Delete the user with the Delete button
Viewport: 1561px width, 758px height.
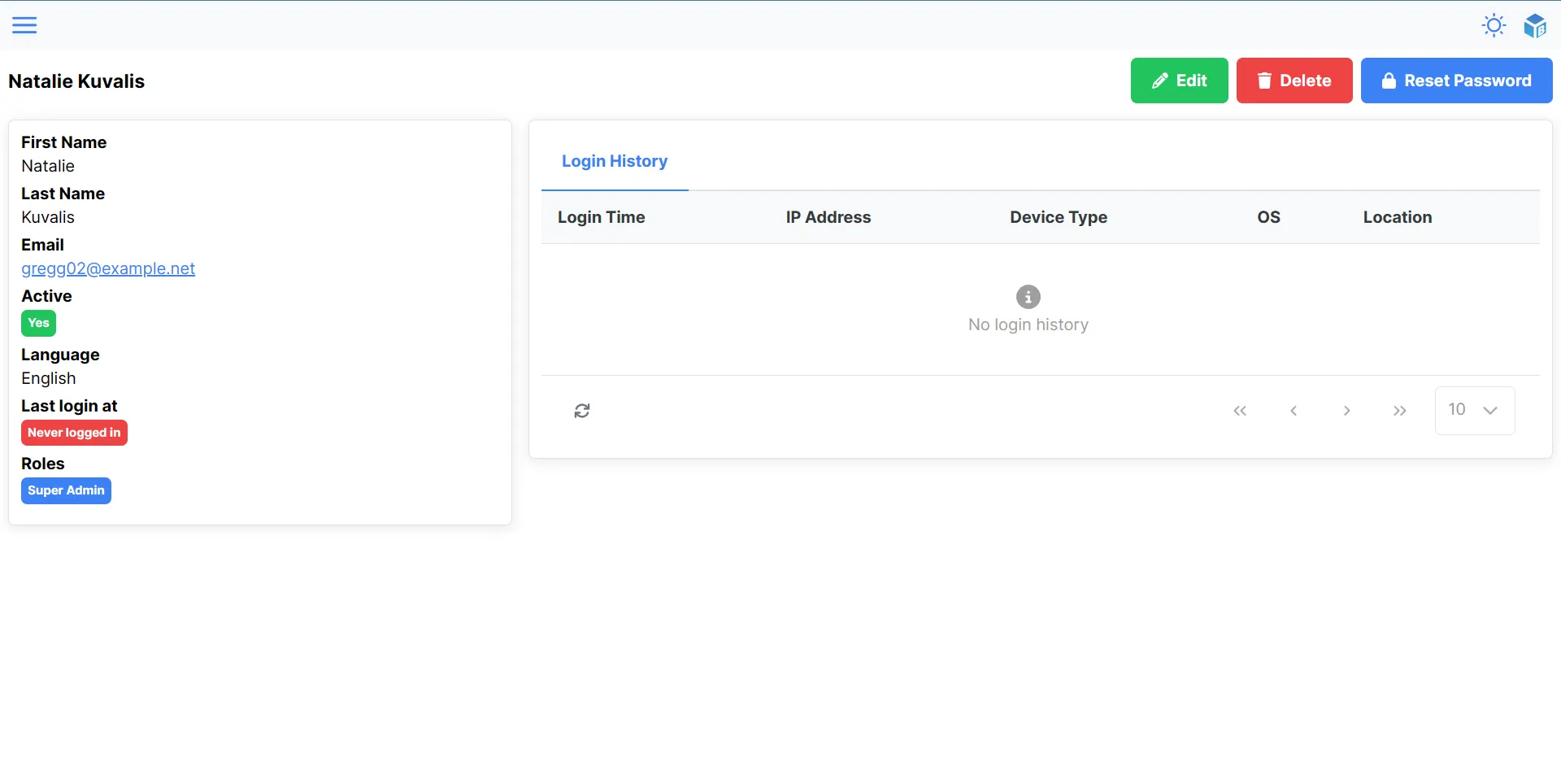pyautogui.click(x=1294, y=81)
